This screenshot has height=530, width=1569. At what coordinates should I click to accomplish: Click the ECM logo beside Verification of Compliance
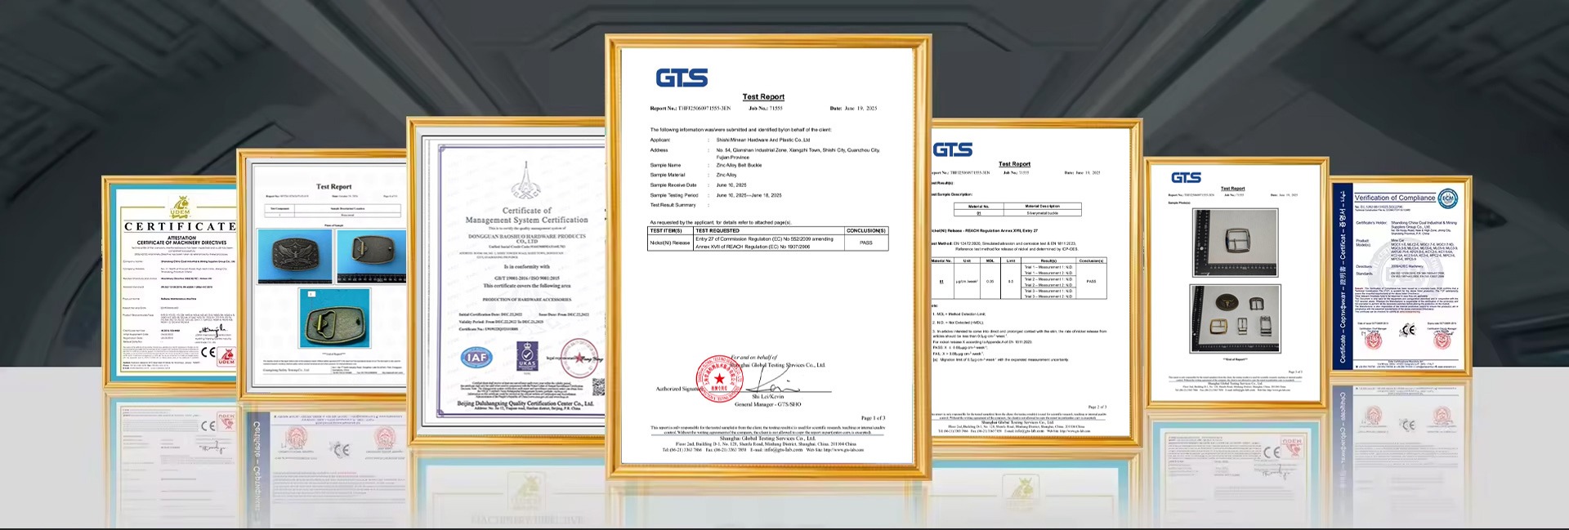pos(1447,197)
